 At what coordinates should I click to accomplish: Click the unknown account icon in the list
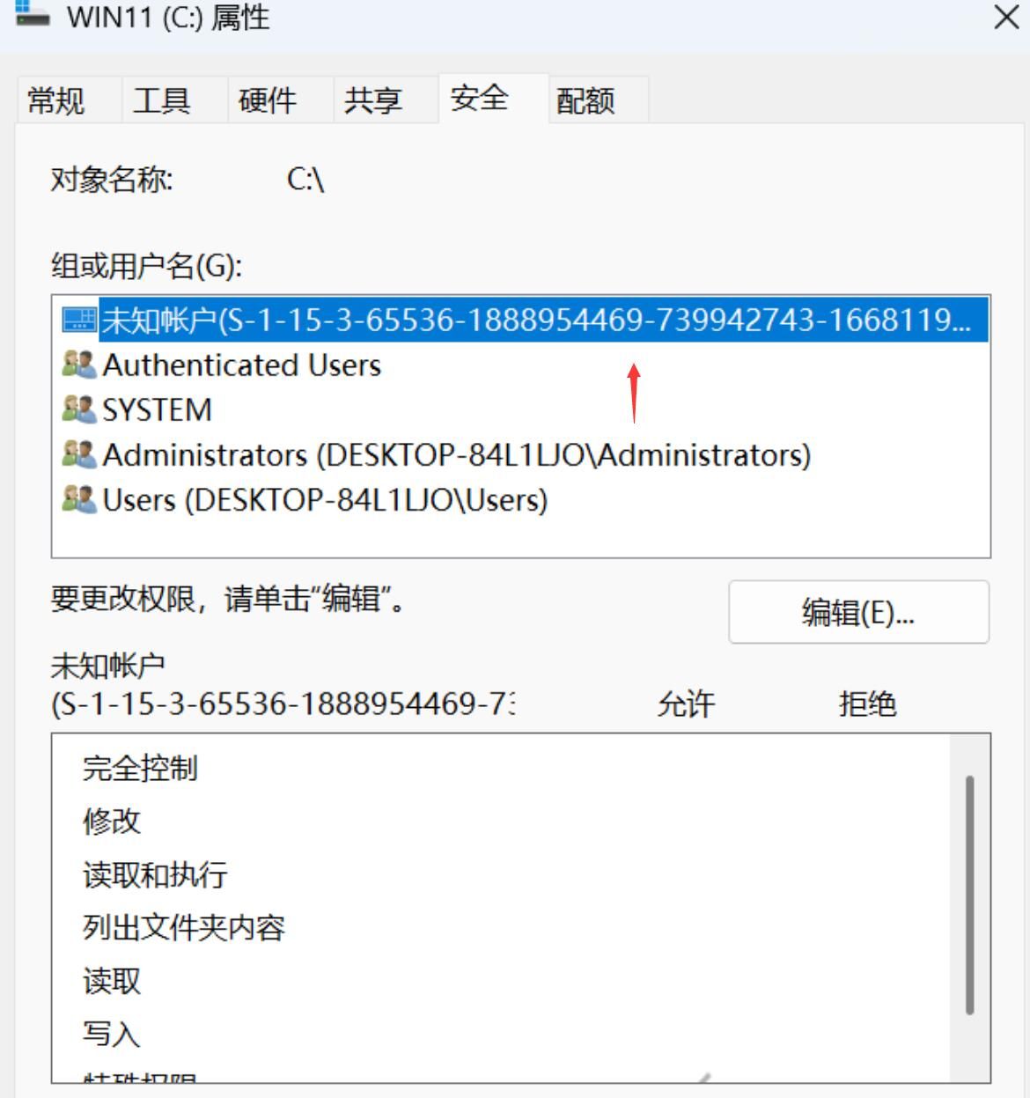click(x=79, y=320)
